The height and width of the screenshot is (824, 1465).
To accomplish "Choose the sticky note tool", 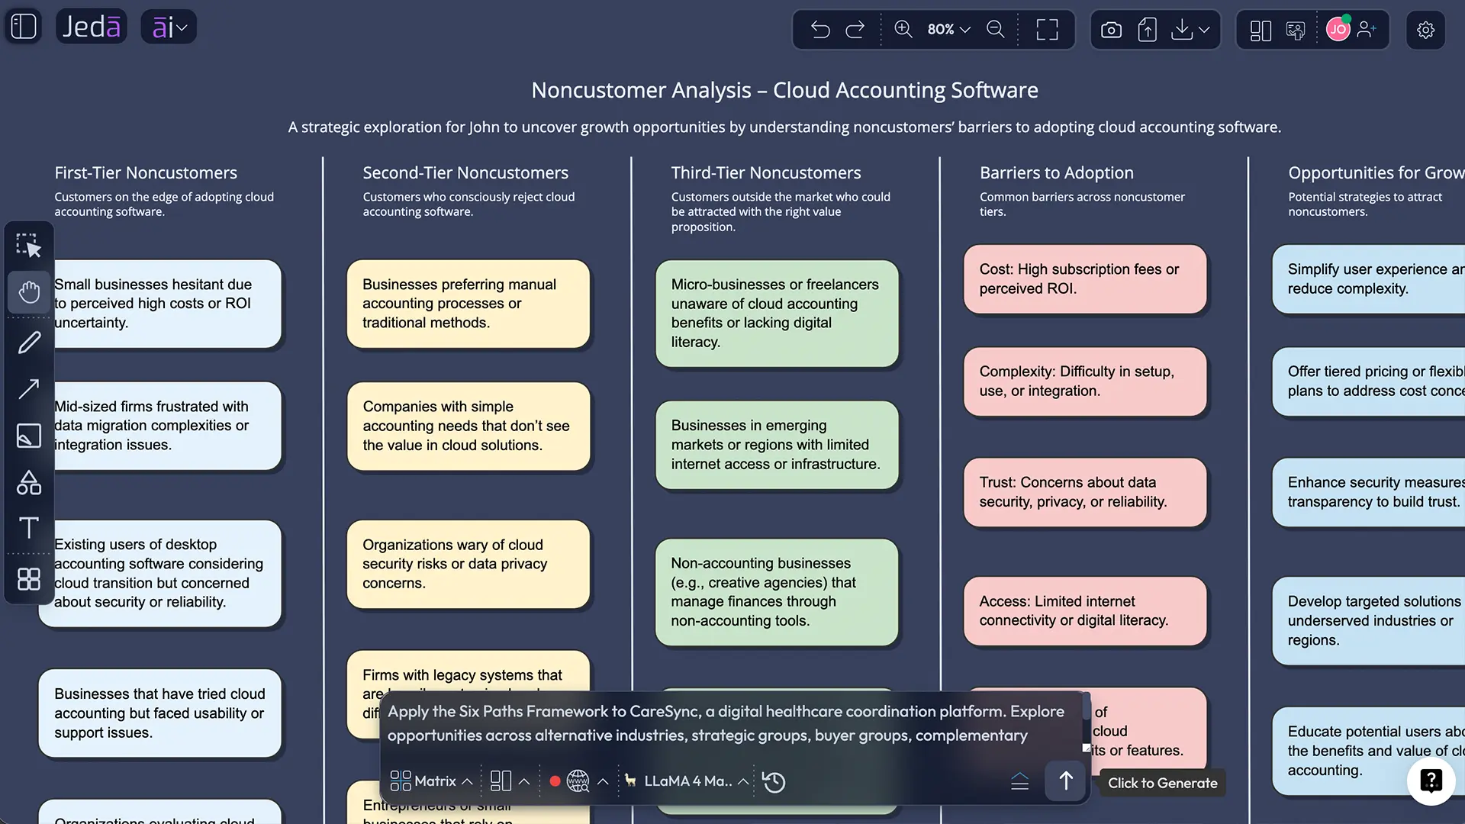I will (x=29, y=436).
